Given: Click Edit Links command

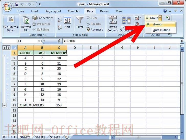Looking at the screenshot, I should [x=41, y=29].
